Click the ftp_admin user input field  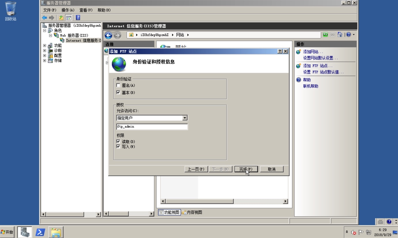(x=152, y=127)
